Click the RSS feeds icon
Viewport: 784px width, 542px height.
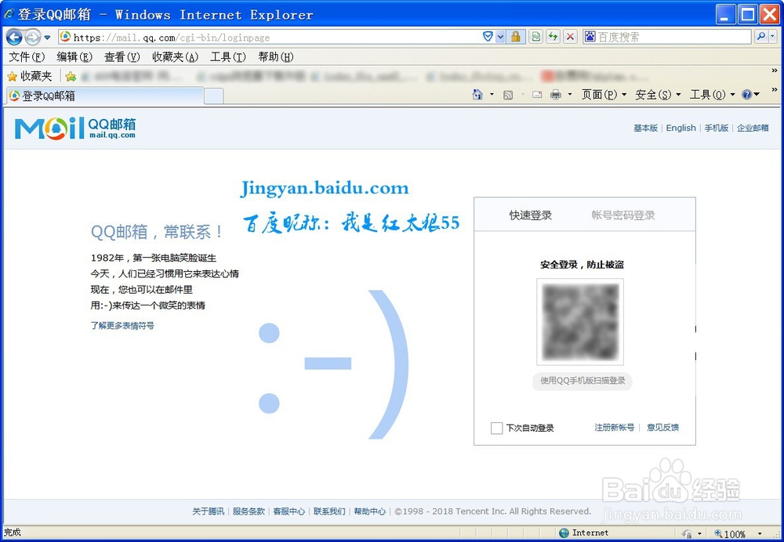508,95
